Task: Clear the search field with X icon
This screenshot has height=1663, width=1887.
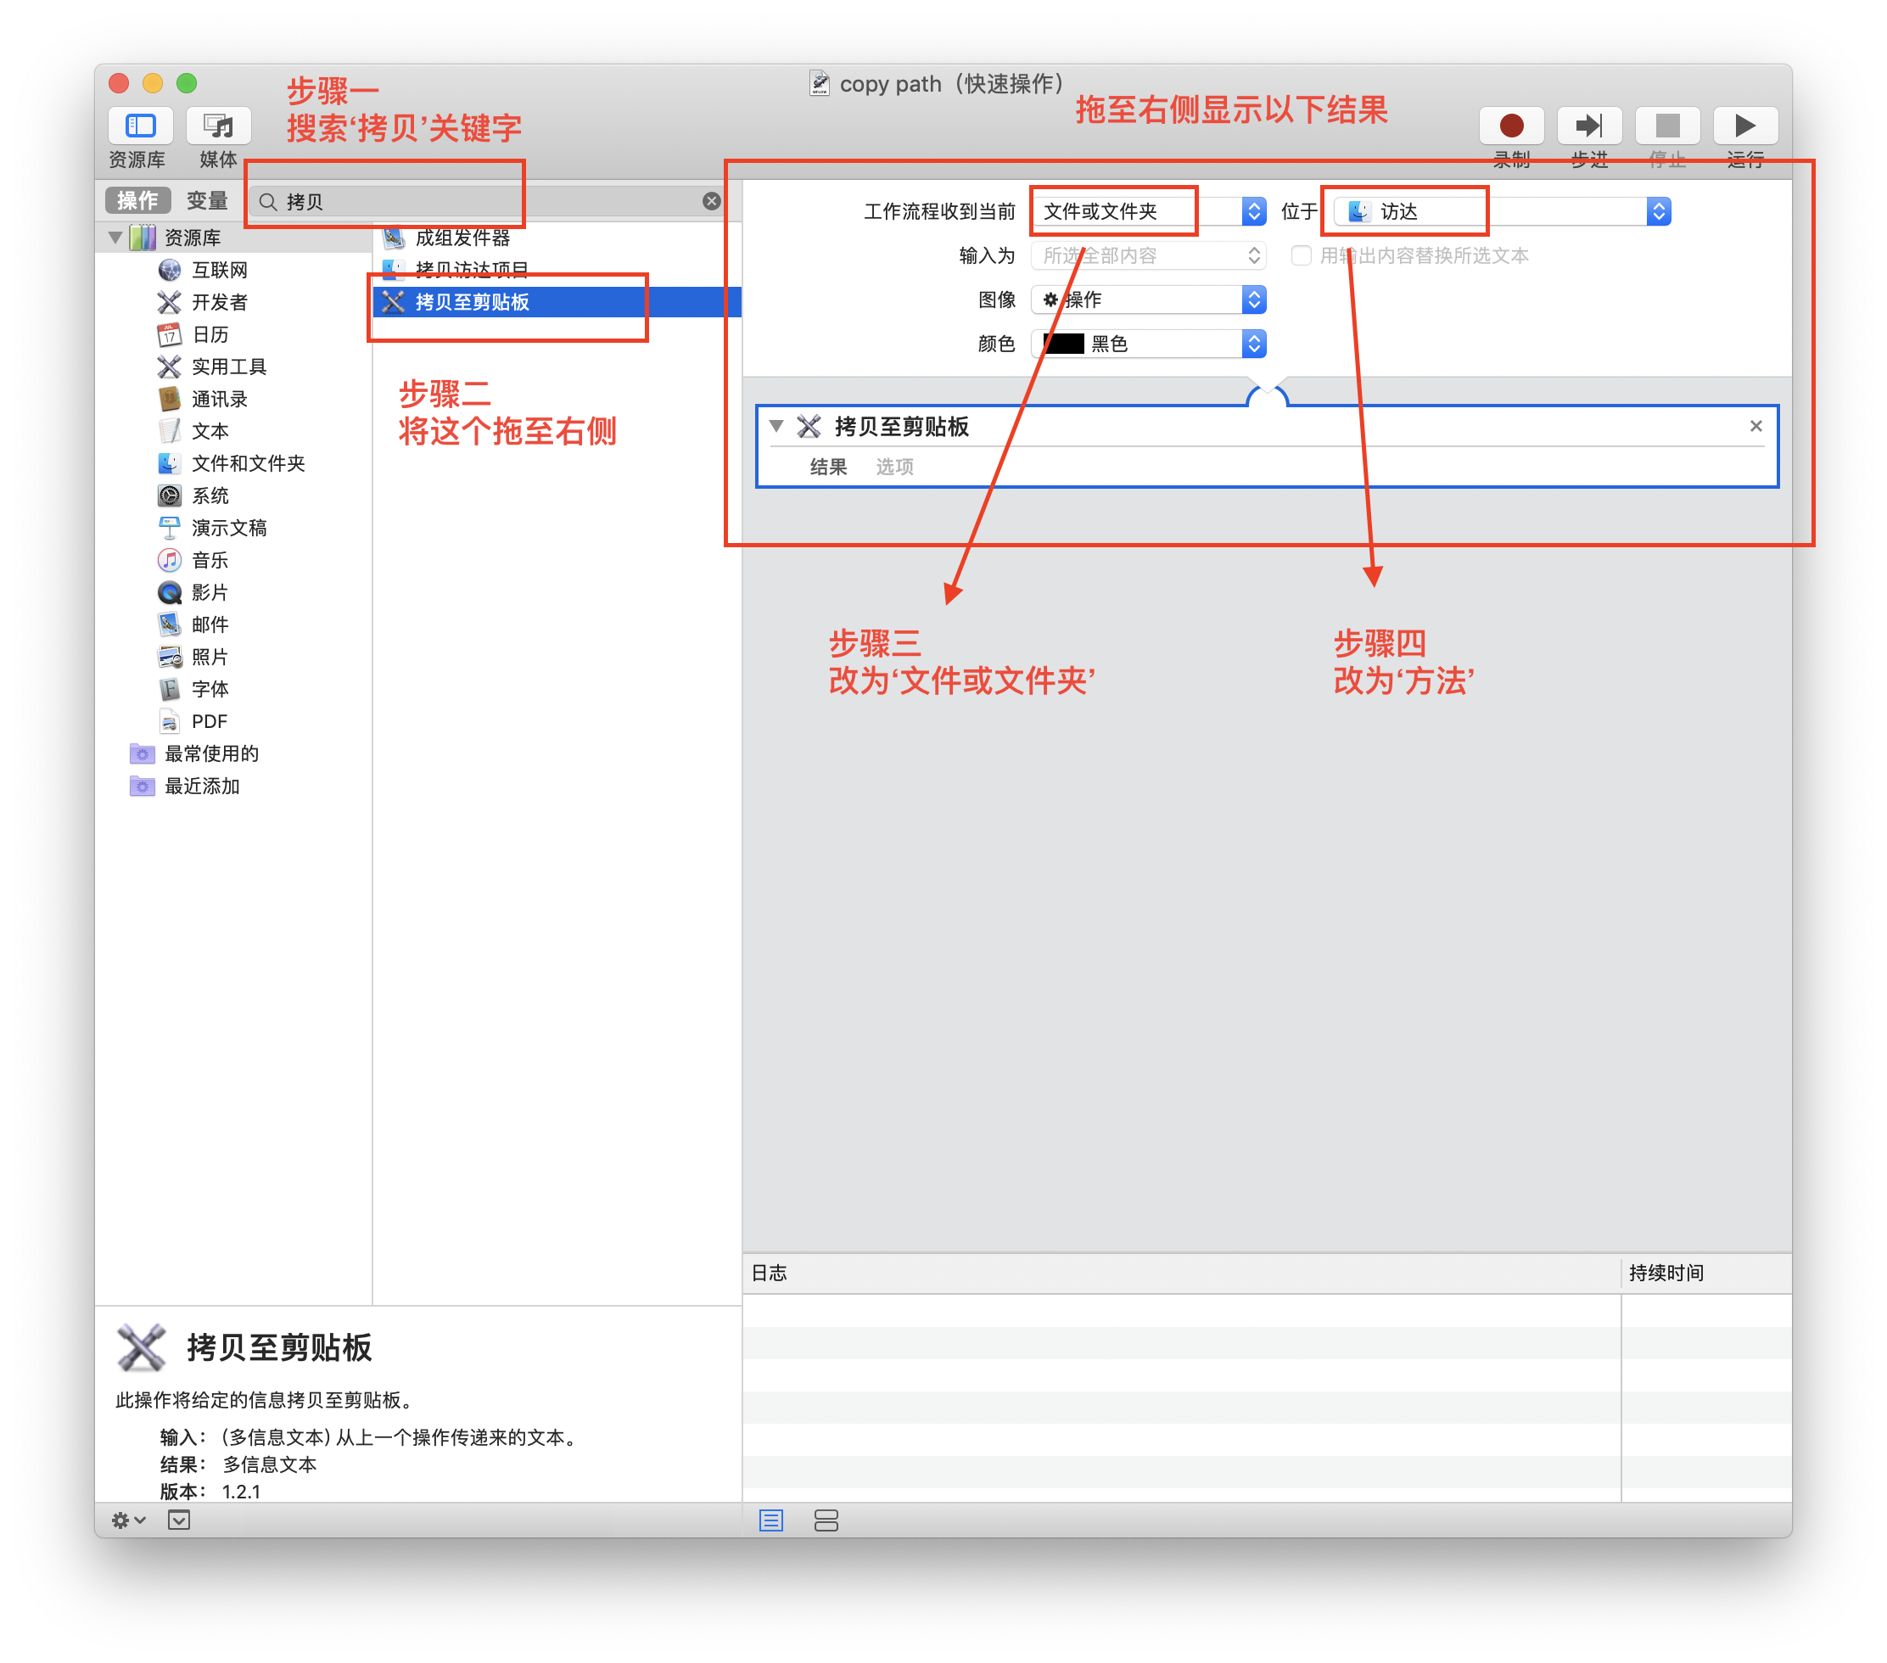Action: pyautogui.click(x=711, y=201)
